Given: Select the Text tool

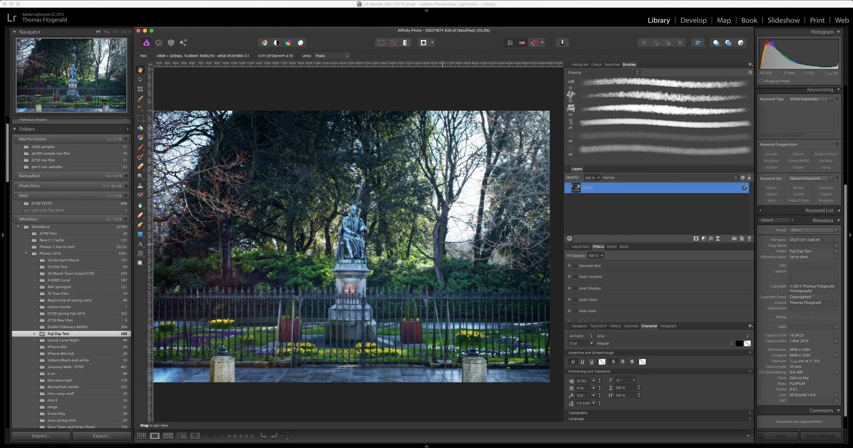Looking at the screenshot, I should tap(140, 244).
